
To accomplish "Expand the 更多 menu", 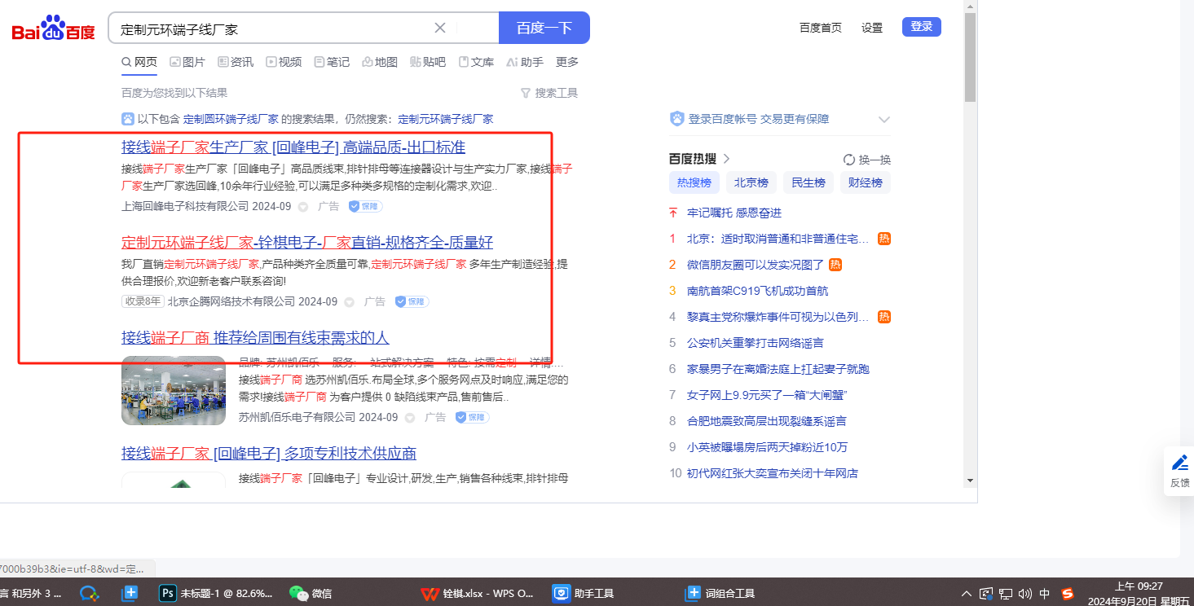I will pos(567,62).
